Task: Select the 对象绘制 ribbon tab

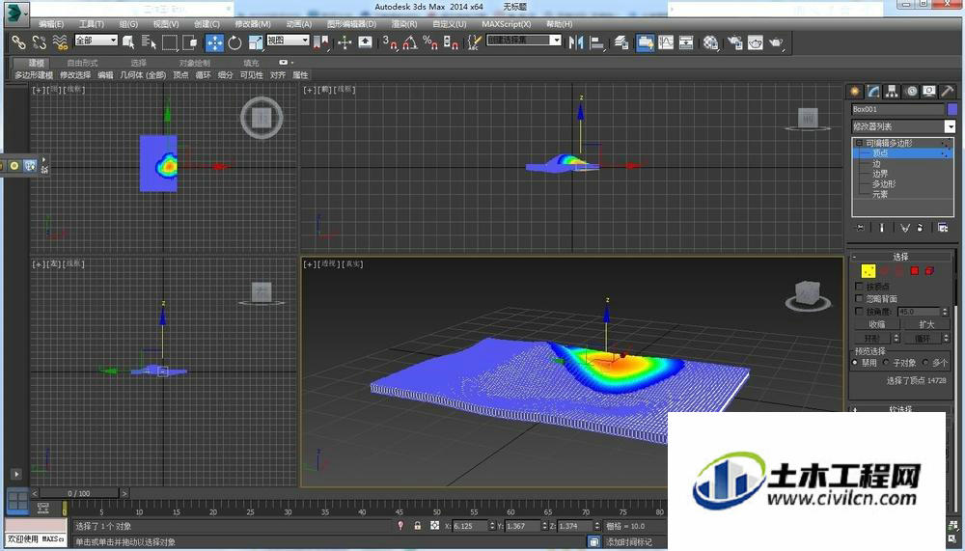Action: click(195, 63)
